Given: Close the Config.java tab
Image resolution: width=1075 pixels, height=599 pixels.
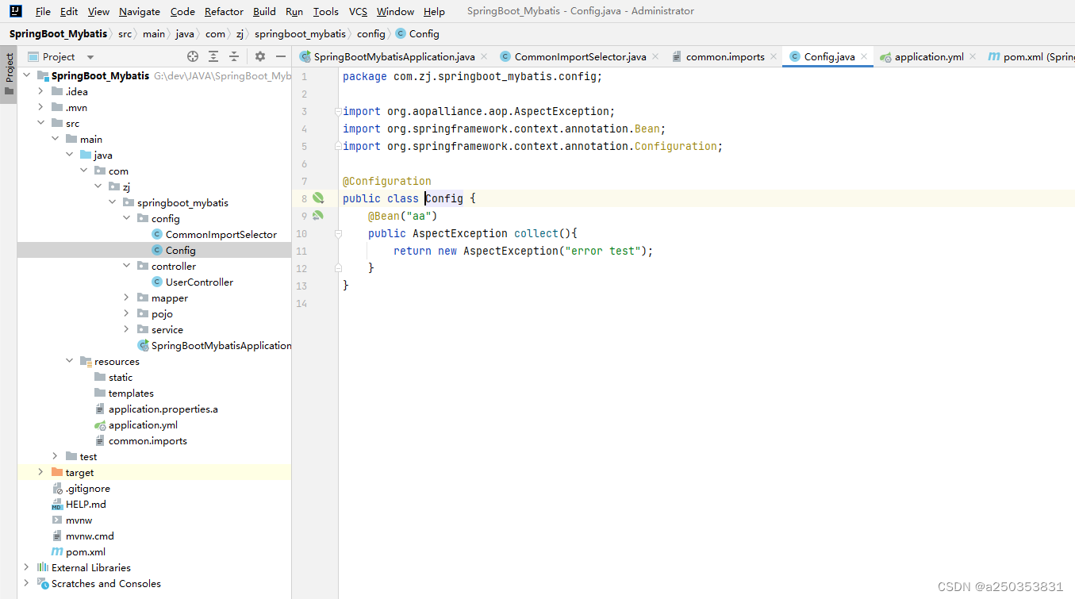Looking at the screenshot, I should pos(863,57).
